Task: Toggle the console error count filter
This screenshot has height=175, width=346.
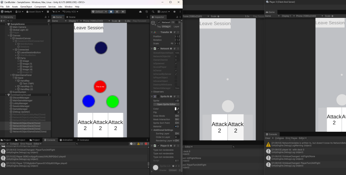Action: pyautogui.click(x=147, y=144)
